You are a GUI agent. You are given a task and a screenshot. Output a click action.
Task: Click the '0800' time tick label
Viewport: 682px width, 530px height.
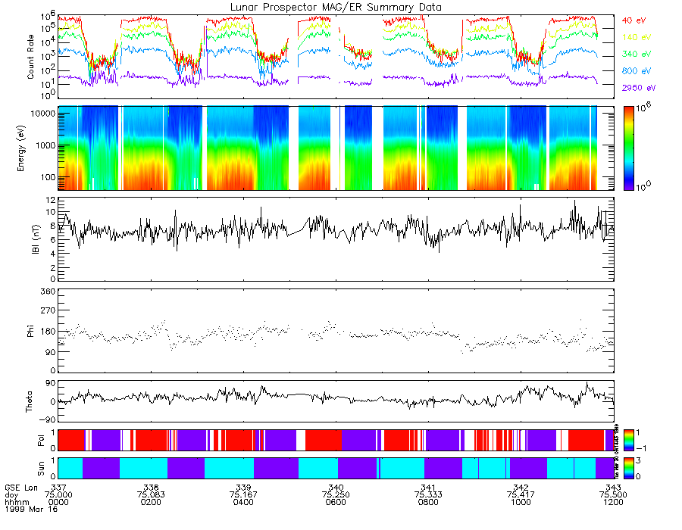428,502
